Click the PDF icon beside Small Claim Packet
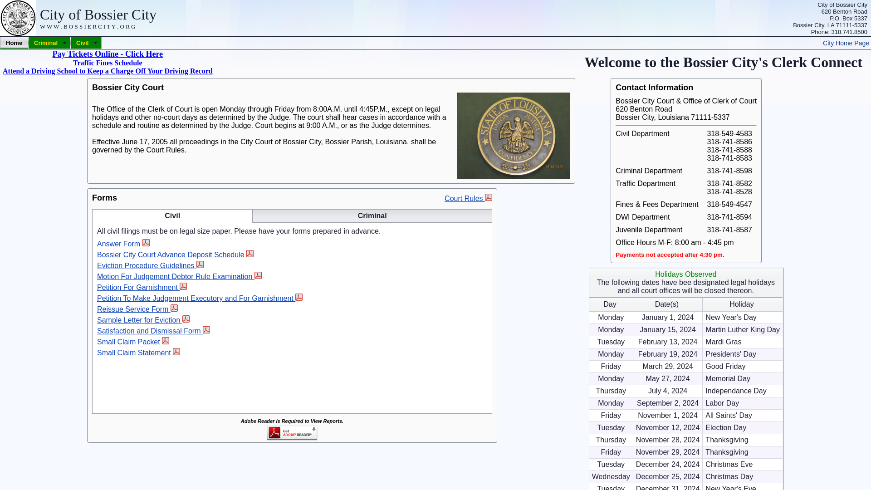871x490 pixels. 166,341
